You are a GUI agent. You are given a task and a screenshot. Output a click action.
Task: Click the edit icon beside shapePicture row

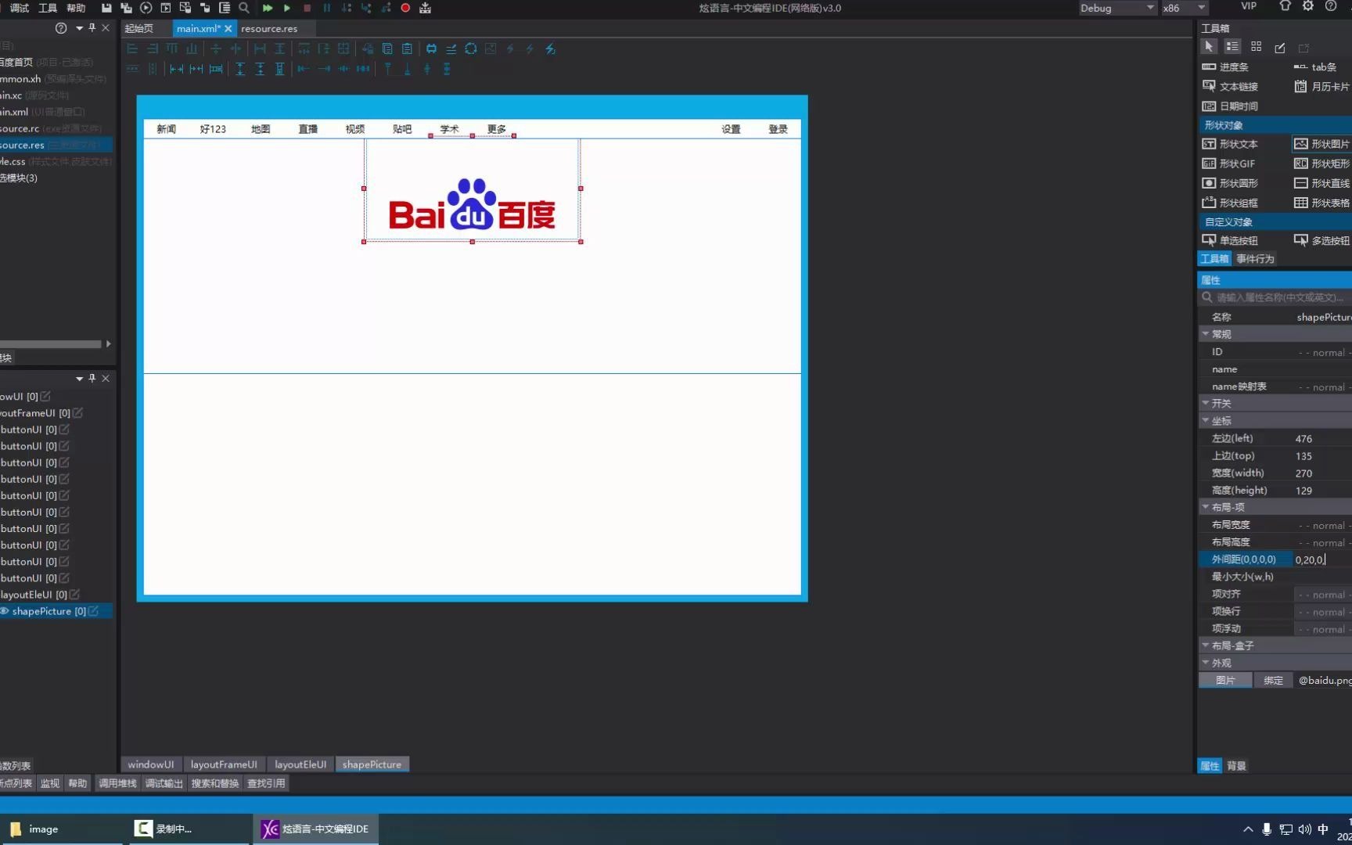[x=93, y=611]
